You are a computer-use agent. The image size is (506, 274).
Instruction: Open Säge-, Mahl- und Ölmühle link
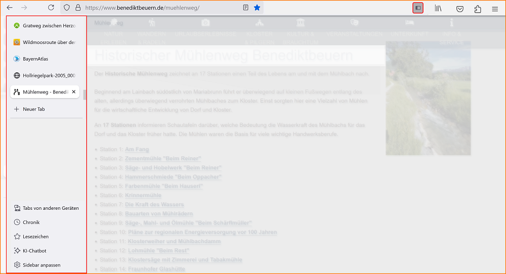click(x=188, y=223)
